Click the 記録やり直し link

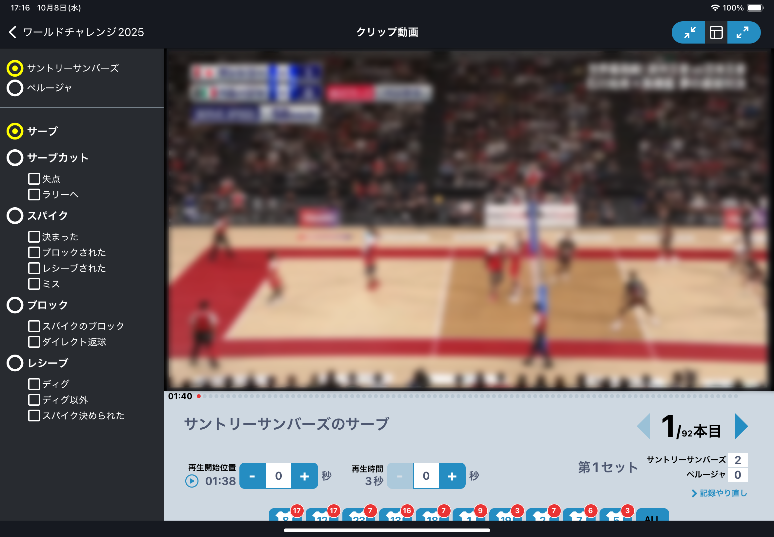720,493
